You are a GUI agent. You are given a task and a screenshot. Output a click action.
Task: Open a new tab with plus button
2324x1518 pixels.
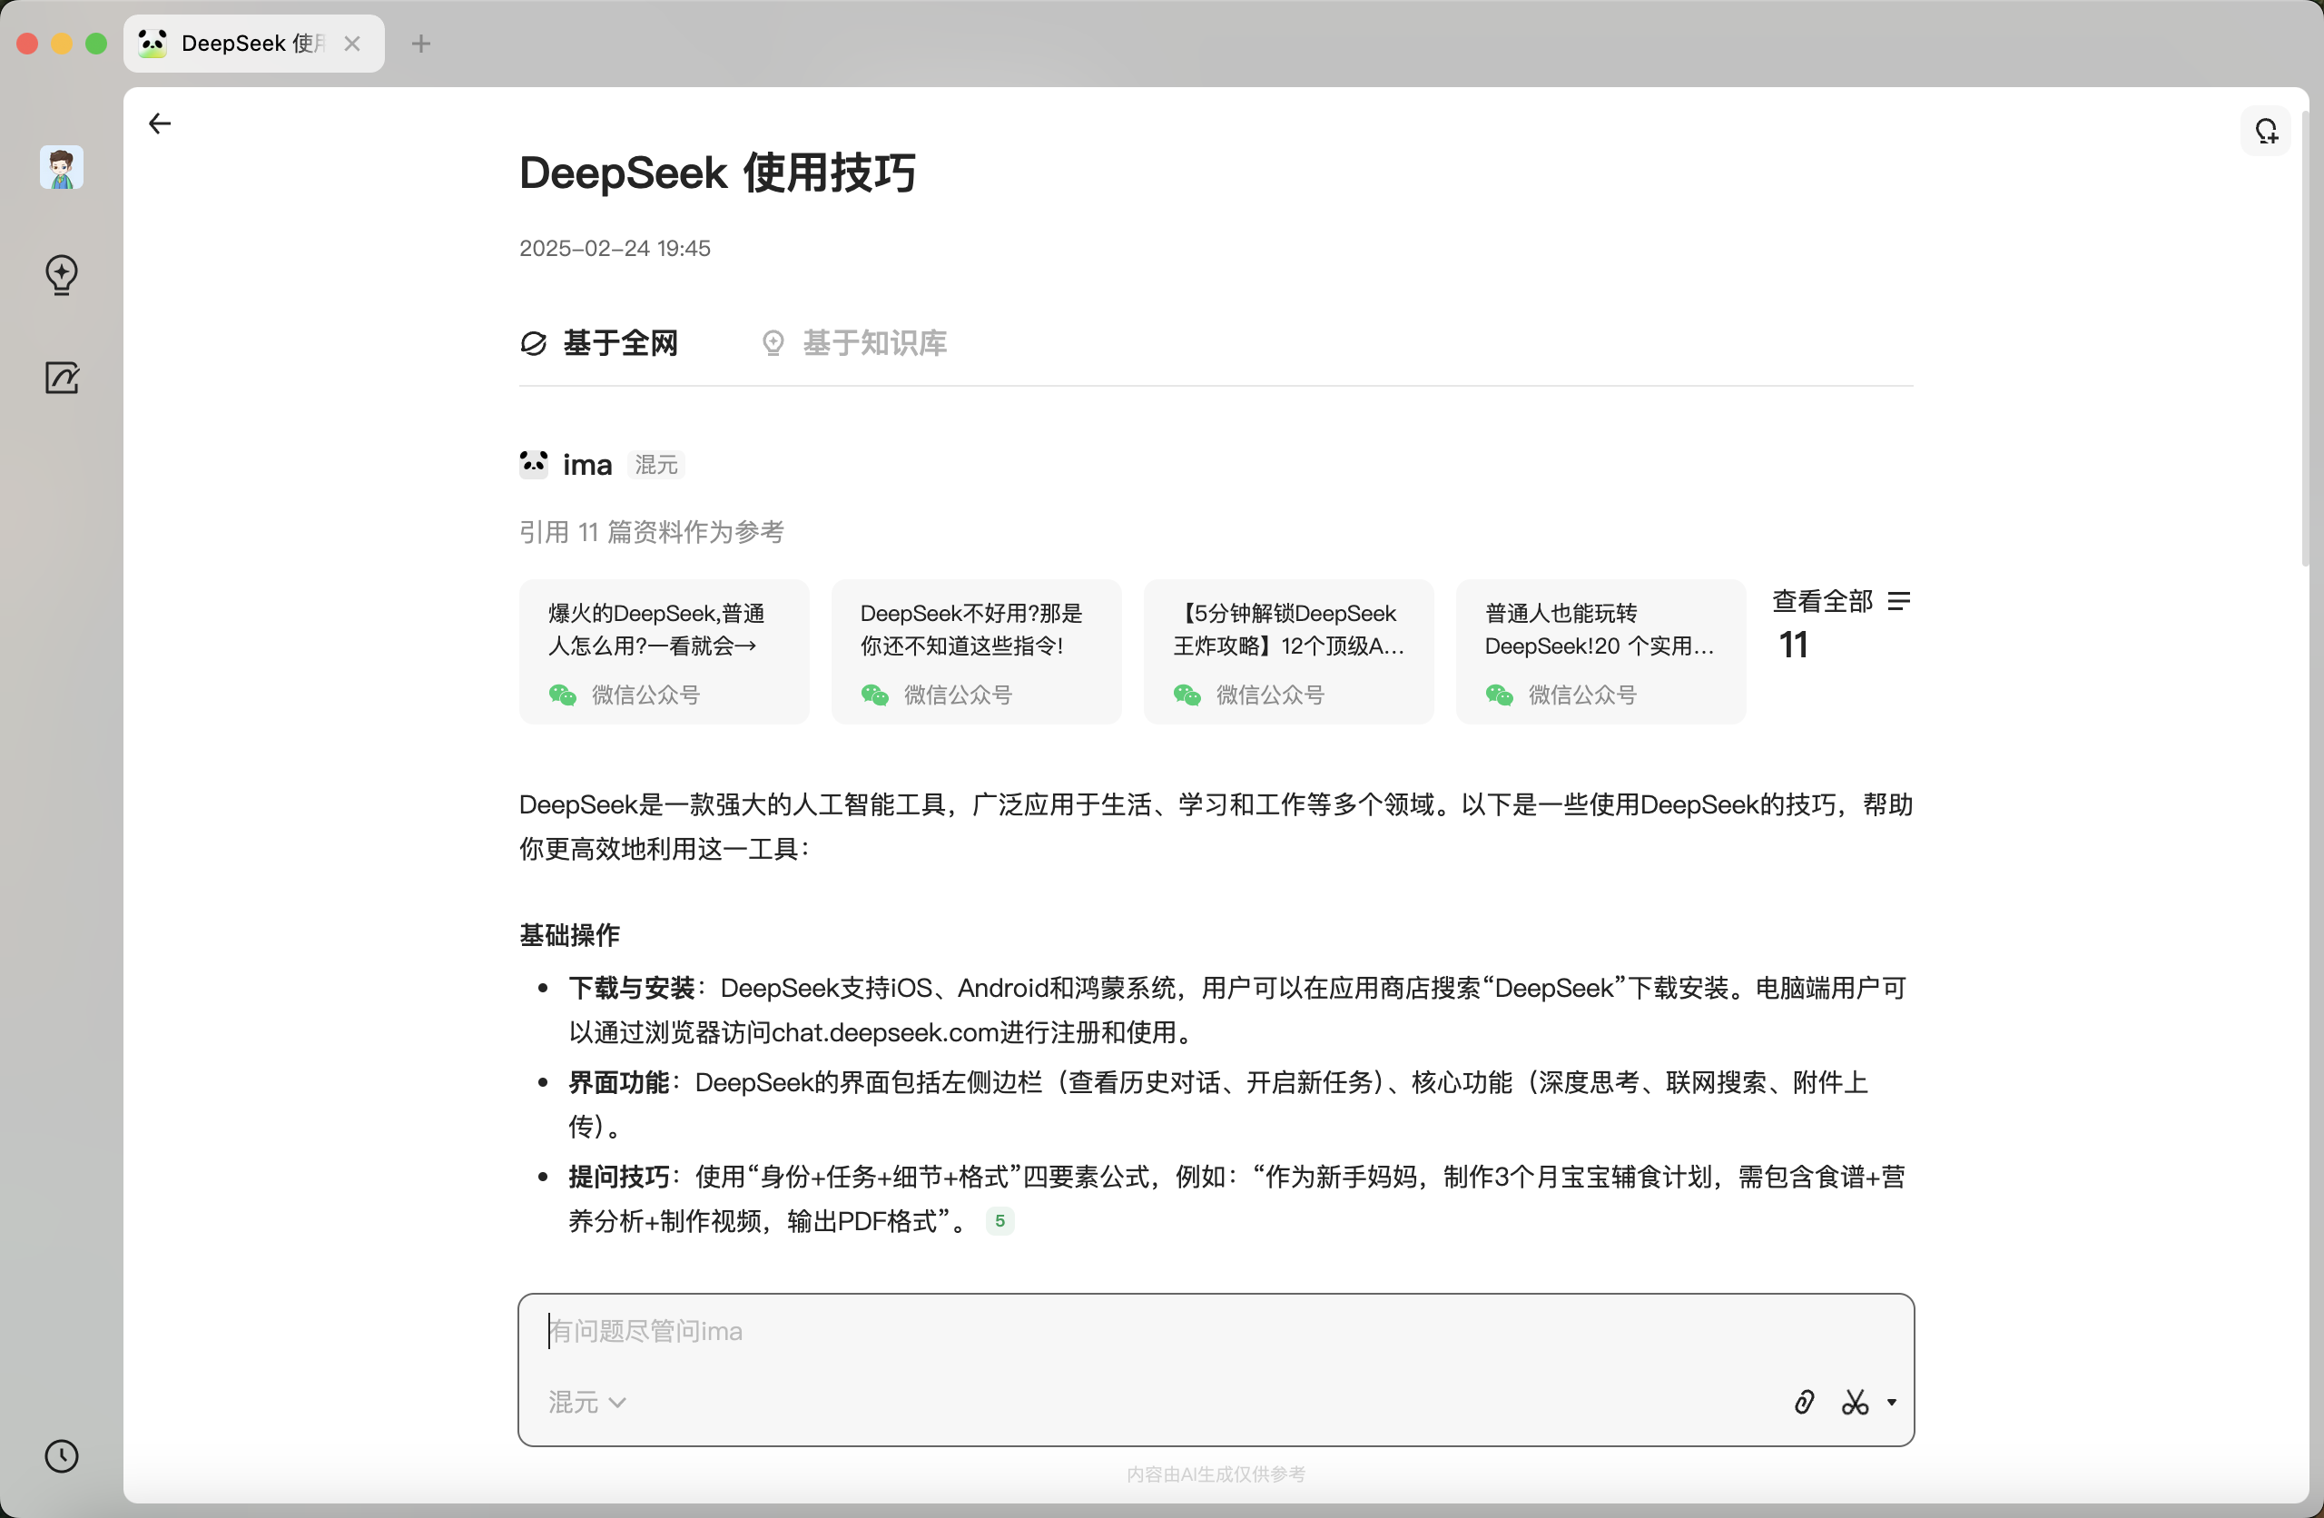click(x=421, y=44)
